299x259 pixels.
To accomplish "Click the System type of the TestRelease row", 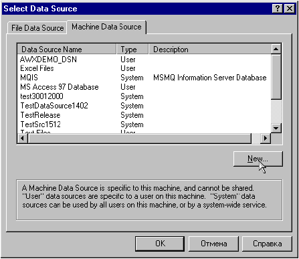I will coord(132,115).
